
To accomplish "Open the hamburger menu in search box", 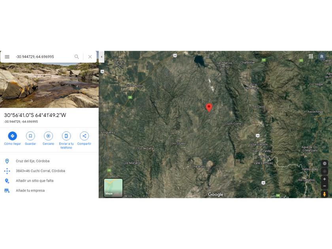I will (x=7, y=57).
